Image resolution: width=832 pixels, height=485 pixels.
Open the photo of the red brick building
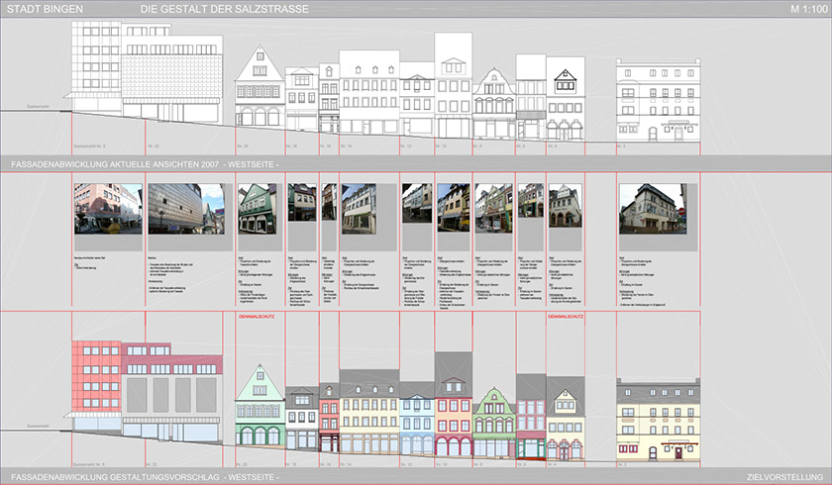pos(108,209)
